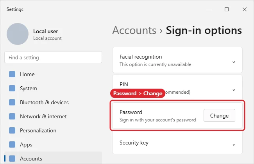
Task: Click the Local account label
Action: point(47,38)
